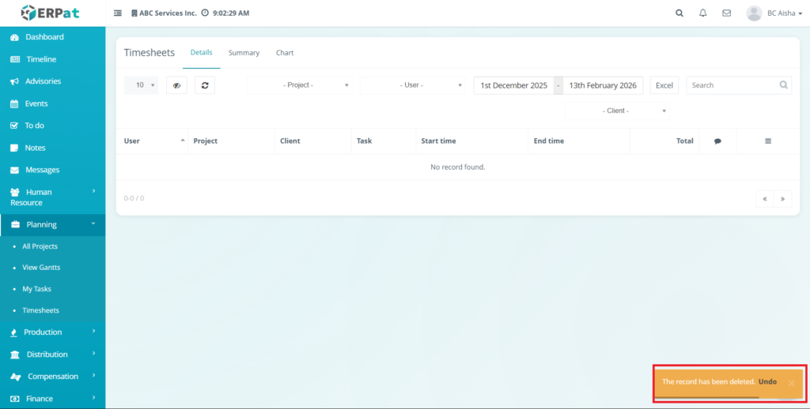Open the 1st December 2025 start date field
Viewport: 810px width, 409px height.
coord(514,85)
